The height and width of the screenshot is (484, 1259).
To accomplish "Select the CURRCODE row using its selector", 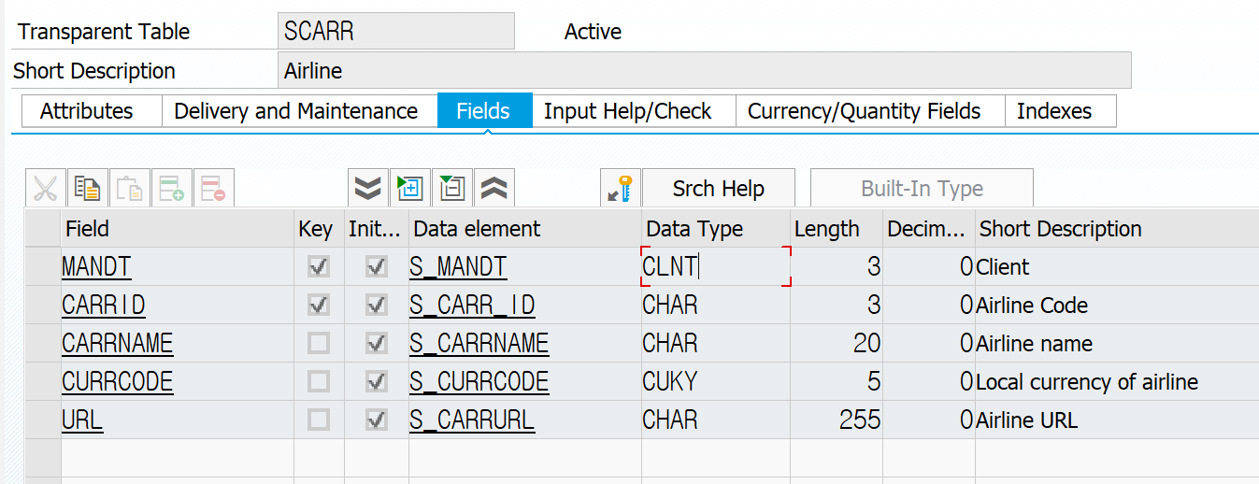I will tap(43, 382).
